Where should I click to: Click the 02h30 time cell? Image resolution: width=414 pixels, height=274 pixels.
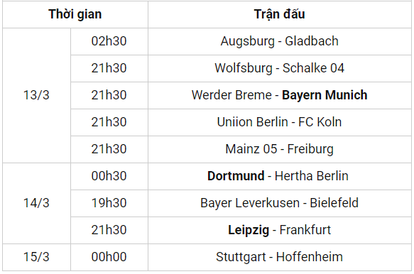109,41
